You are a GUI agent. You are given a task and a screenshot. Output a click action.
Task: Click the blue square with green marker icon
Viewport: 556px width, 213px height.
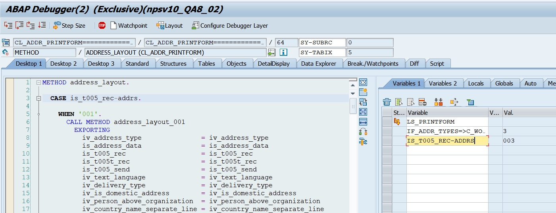[x=470, y=102]
